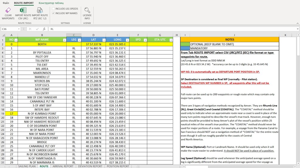Click the TSS EXIT waypoint cell
The height and width of the screenshot is (168, 300).
[42, 65]
